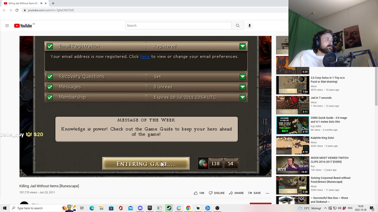Open Microsoft Store from taskbar
This screenshot has width=378, height=212.
click(111, 208)
